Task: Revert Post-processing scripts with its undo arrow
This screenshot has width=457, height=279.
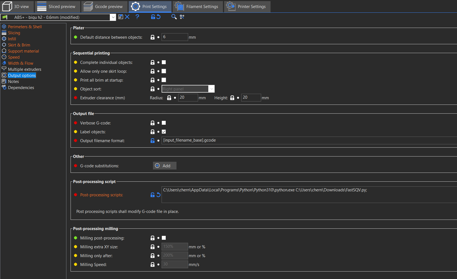Action: pyautogui.click(x=159, y=195)
